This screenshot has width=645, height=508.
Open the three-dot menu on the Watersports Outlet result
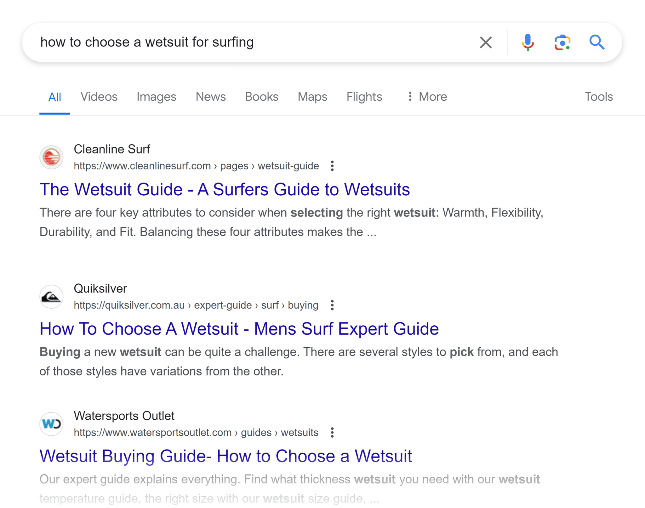[x=332, y=432]
